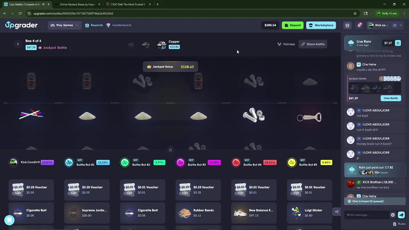409x230 pixels.
Task: Bookmark this page with the star
Action: 355,13
